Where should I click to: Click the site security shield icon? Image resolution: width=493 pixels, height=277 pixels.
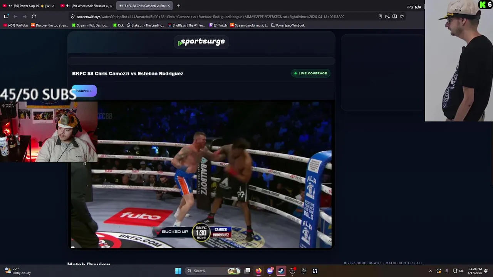click(x=72, y=17)
